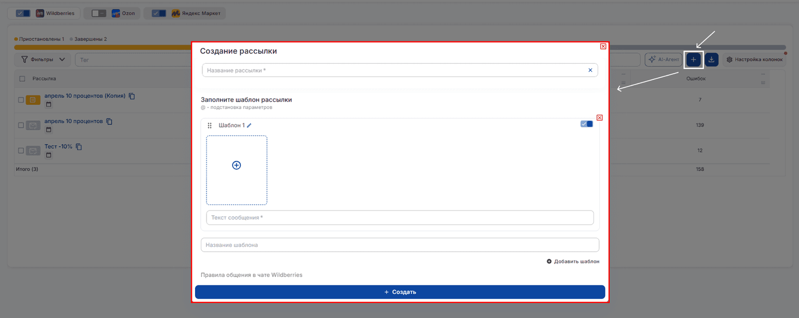Viewport: 799px width, 318px height.
Task: Close the Создание рассылки dialog
Action: pyautogui.click(x=603, y=47)
